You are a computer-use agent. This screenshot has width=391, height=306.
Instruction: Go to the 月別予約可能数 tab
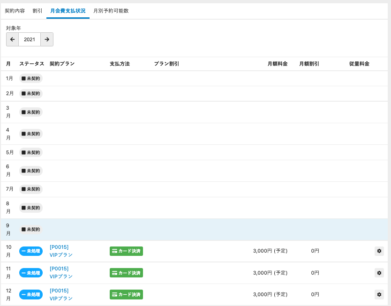[x=111, y=10]
